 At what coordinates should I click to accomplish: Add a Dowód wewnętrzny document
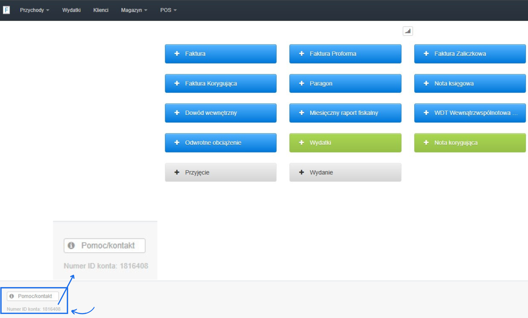tap(221, 113)
